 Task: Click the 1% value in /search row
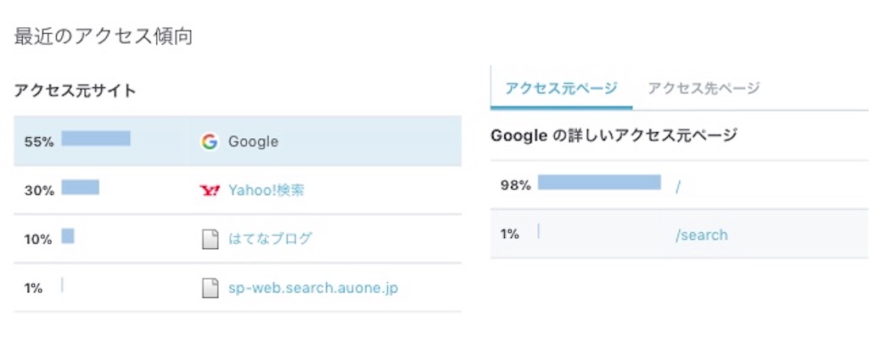click(509, 235)
